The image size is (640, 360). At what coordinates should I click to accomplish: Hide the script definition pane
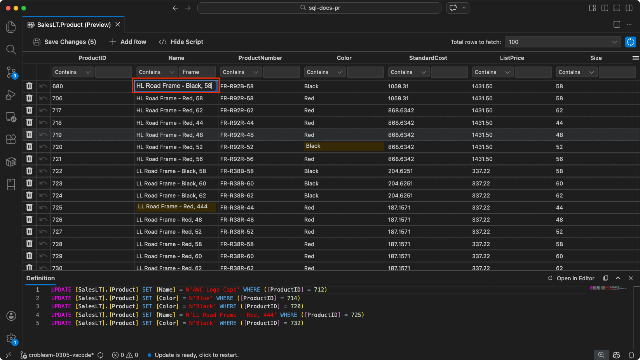[181, 42]
